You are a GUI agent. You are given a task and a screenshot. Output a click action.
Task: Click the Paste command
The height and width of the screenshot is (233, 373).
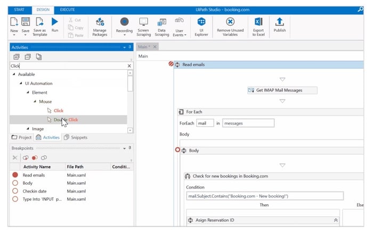(x=76, y=36)
